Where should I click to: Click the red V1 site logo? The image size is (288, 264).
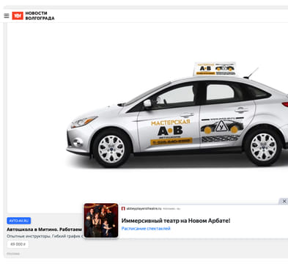pyautogui.click(x=18, y=16)
